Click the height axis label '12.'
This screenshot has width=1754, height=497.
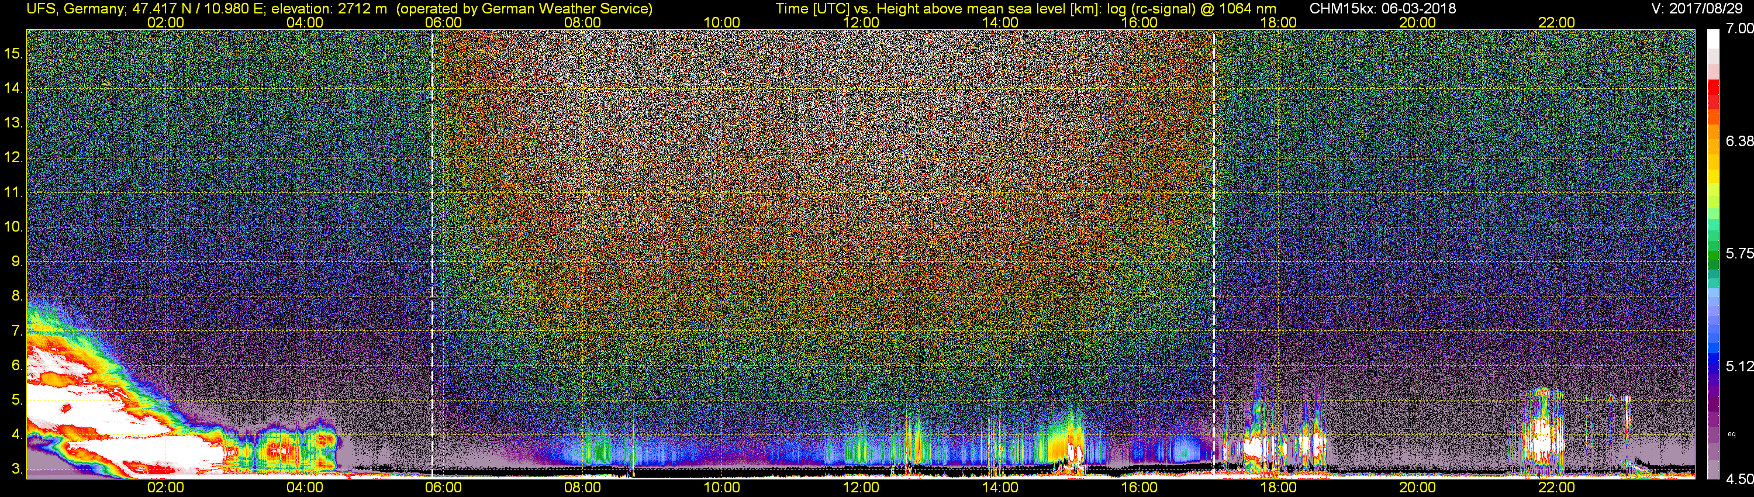13,157
